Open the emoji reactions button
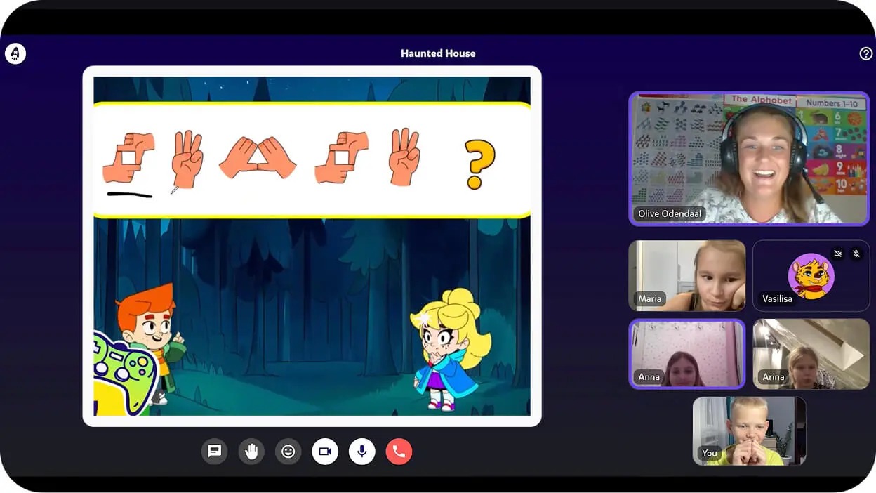This screenshot has width=876, height=493. pos(288,452)
